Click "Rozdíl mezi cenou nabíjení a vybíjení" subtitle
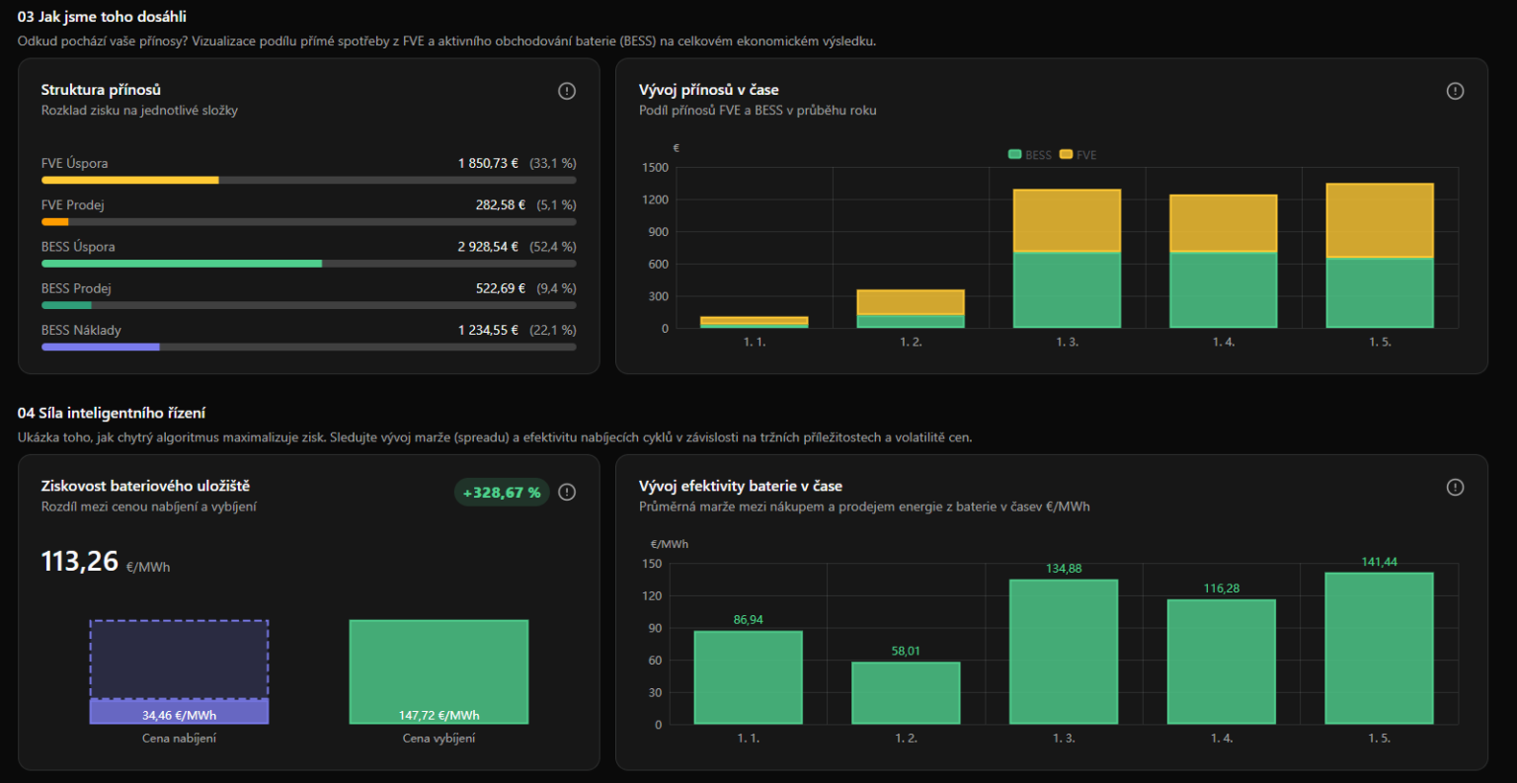The image size is (1517, 783). tap(149, 507)
